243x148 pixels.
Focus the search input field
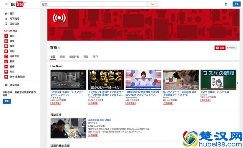point(94,4)
